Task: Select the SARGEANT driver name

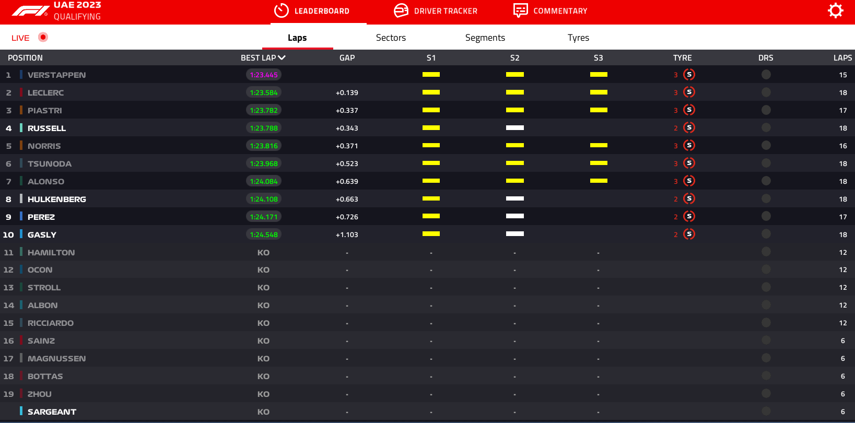Action: click(52, 412)
